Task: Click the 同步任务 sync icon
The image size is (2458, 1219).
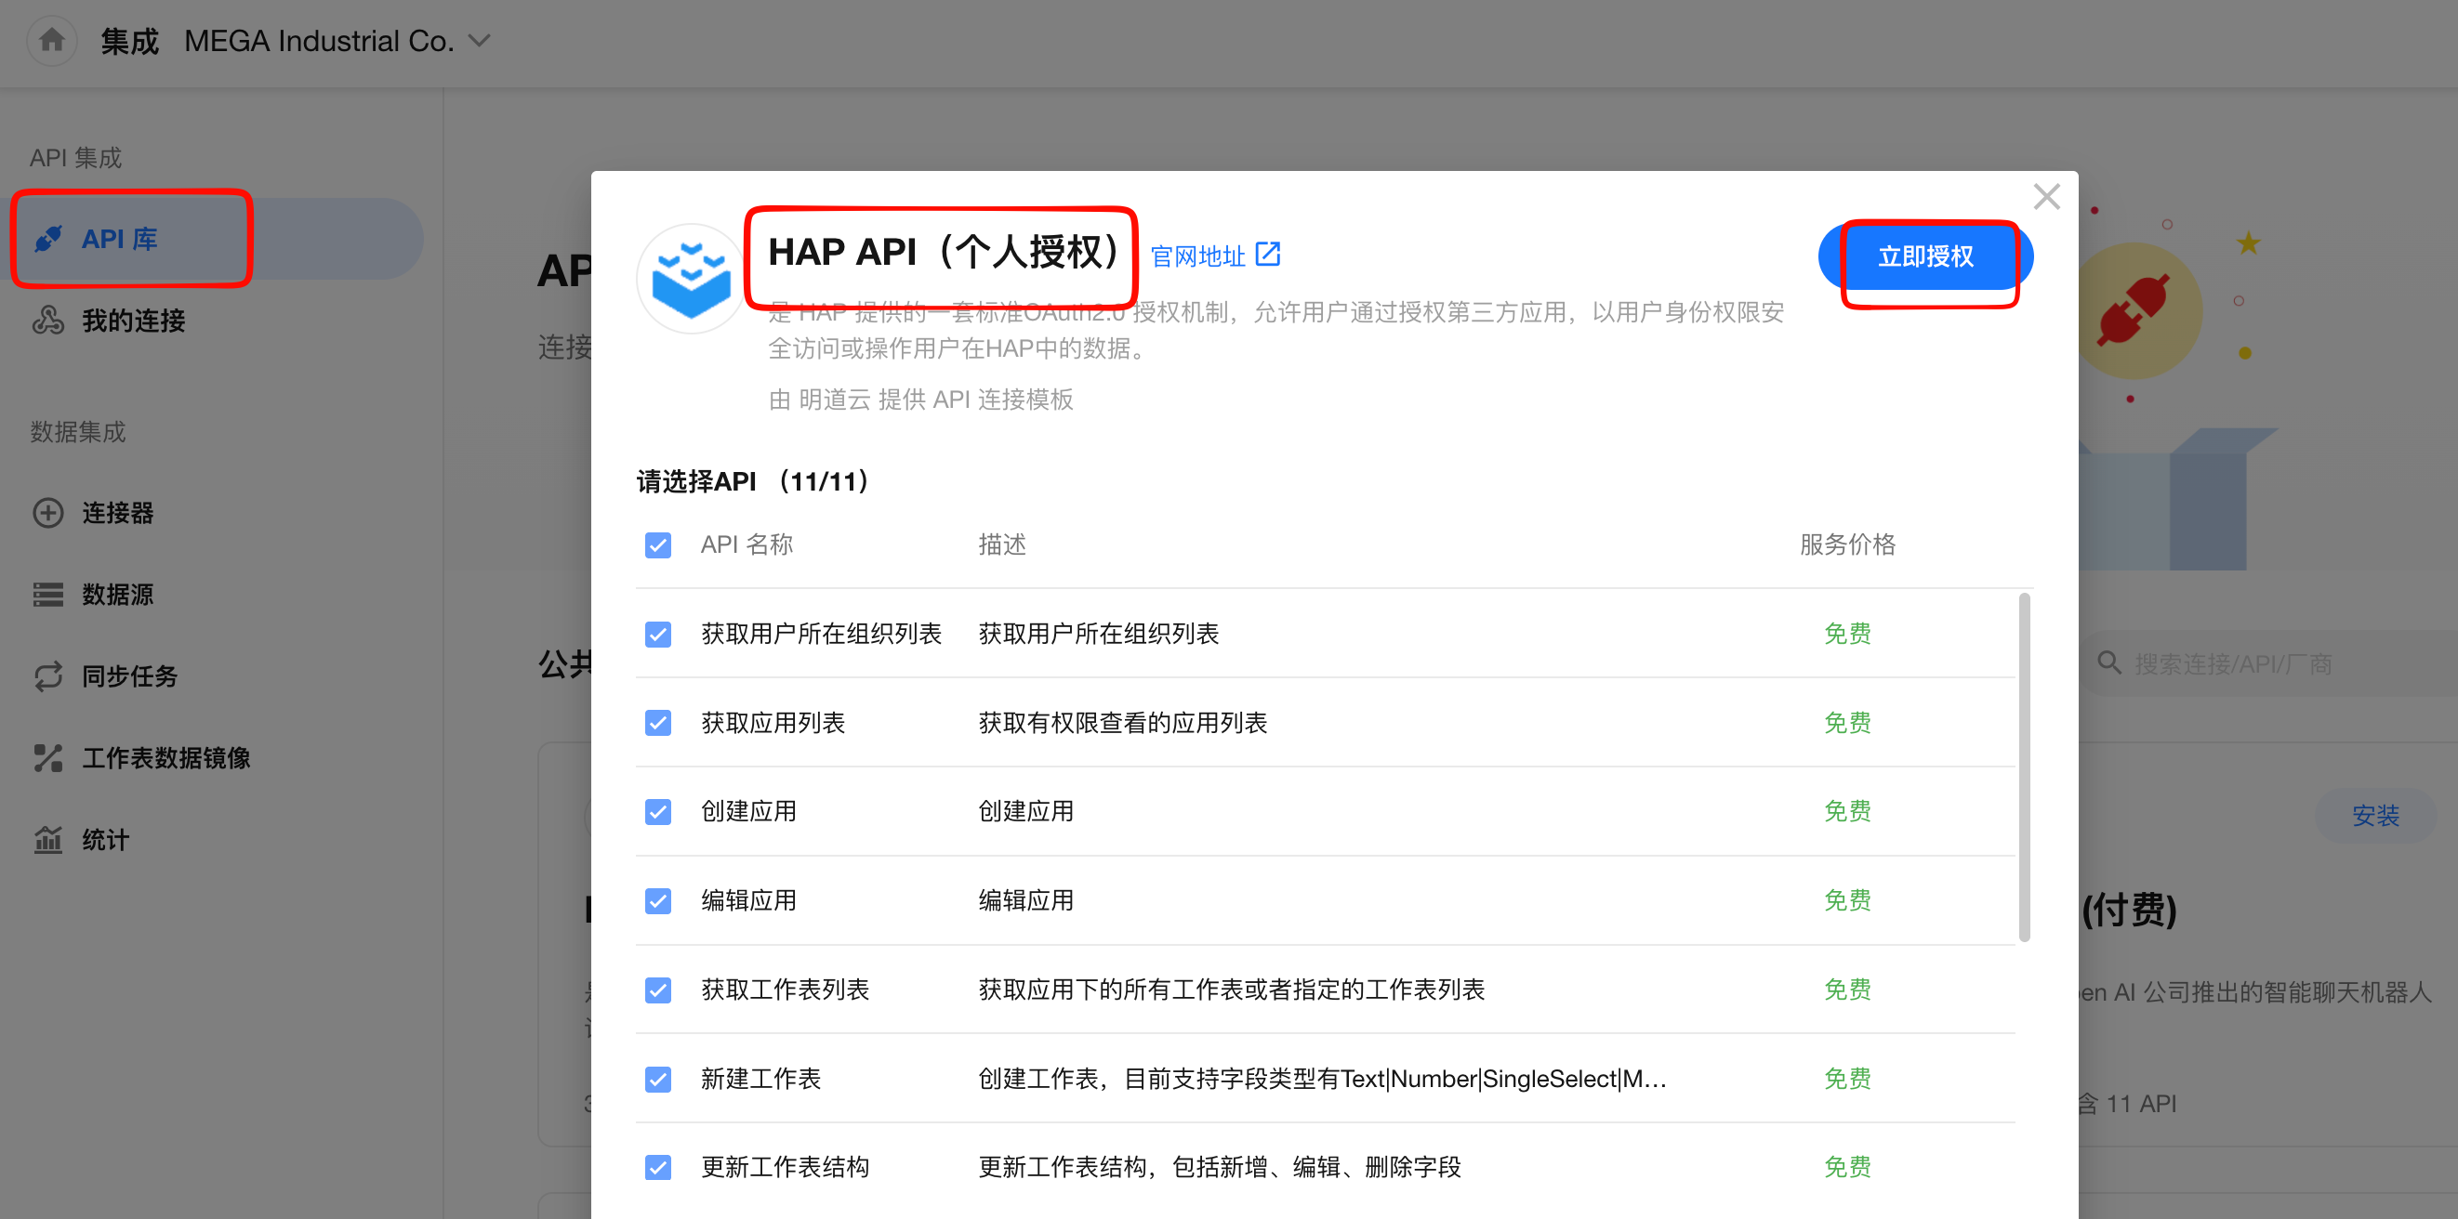Action: pyautogui.click(x=47, y=676)
